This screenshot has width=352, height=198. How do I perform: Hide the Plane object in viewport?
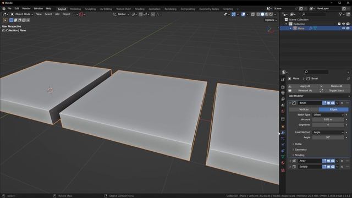[343, 28]
